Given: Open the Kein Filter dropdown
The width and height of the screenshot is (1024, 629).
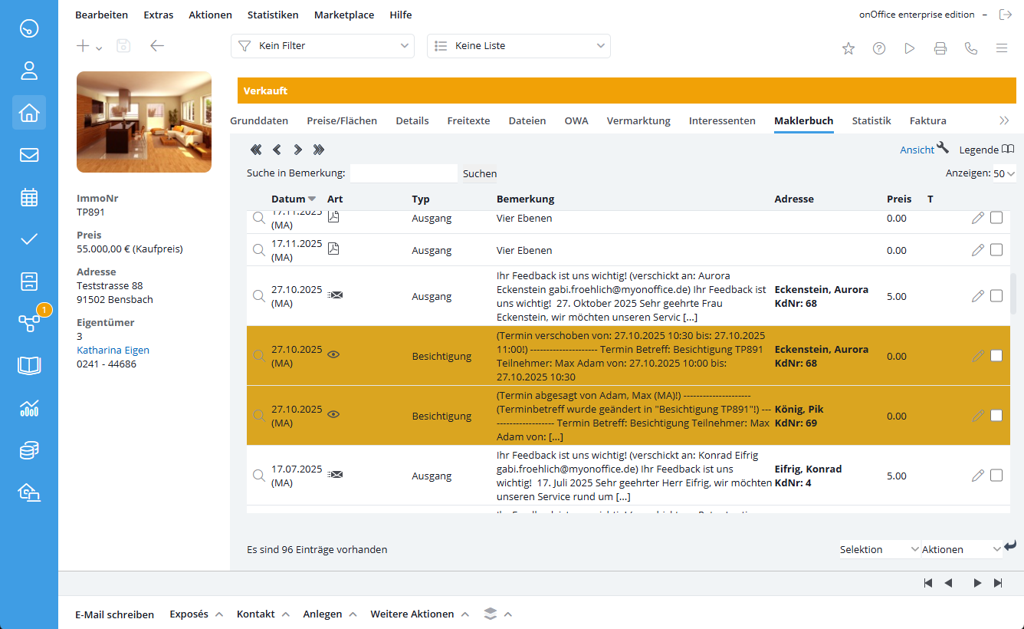Looking at the screenshot, I should point(322,46).
